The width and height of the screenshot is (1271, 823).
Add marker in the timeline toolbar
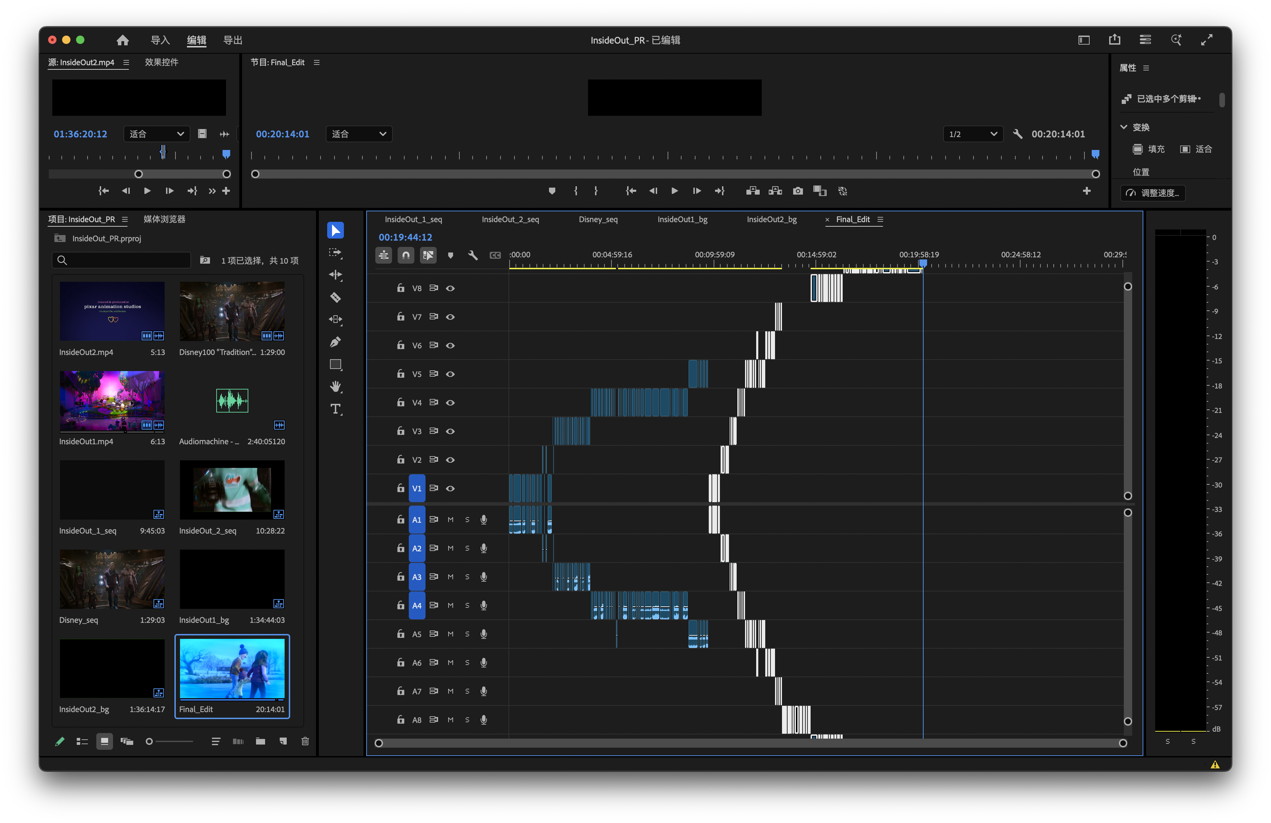tap(451, 255)
